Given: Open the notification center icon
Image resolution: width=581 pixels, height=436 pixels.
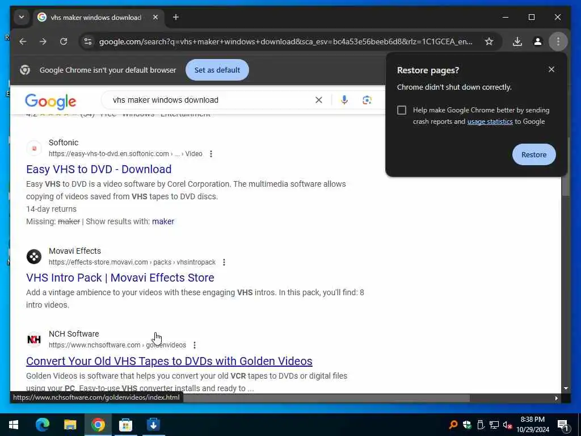Looking at the screenshot, I should 563,425.
